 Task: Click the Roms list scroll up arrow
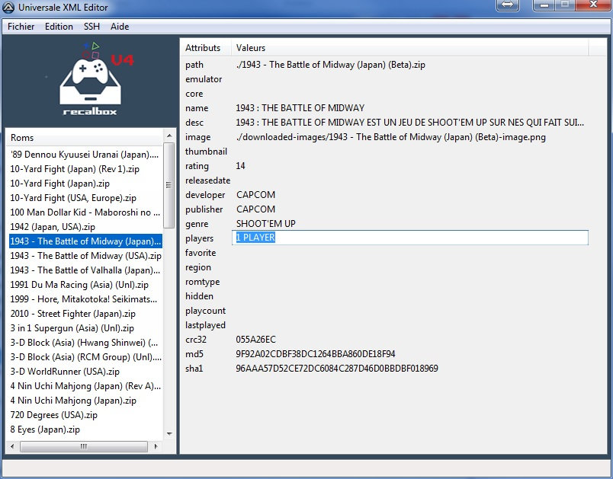pos(169,136)
